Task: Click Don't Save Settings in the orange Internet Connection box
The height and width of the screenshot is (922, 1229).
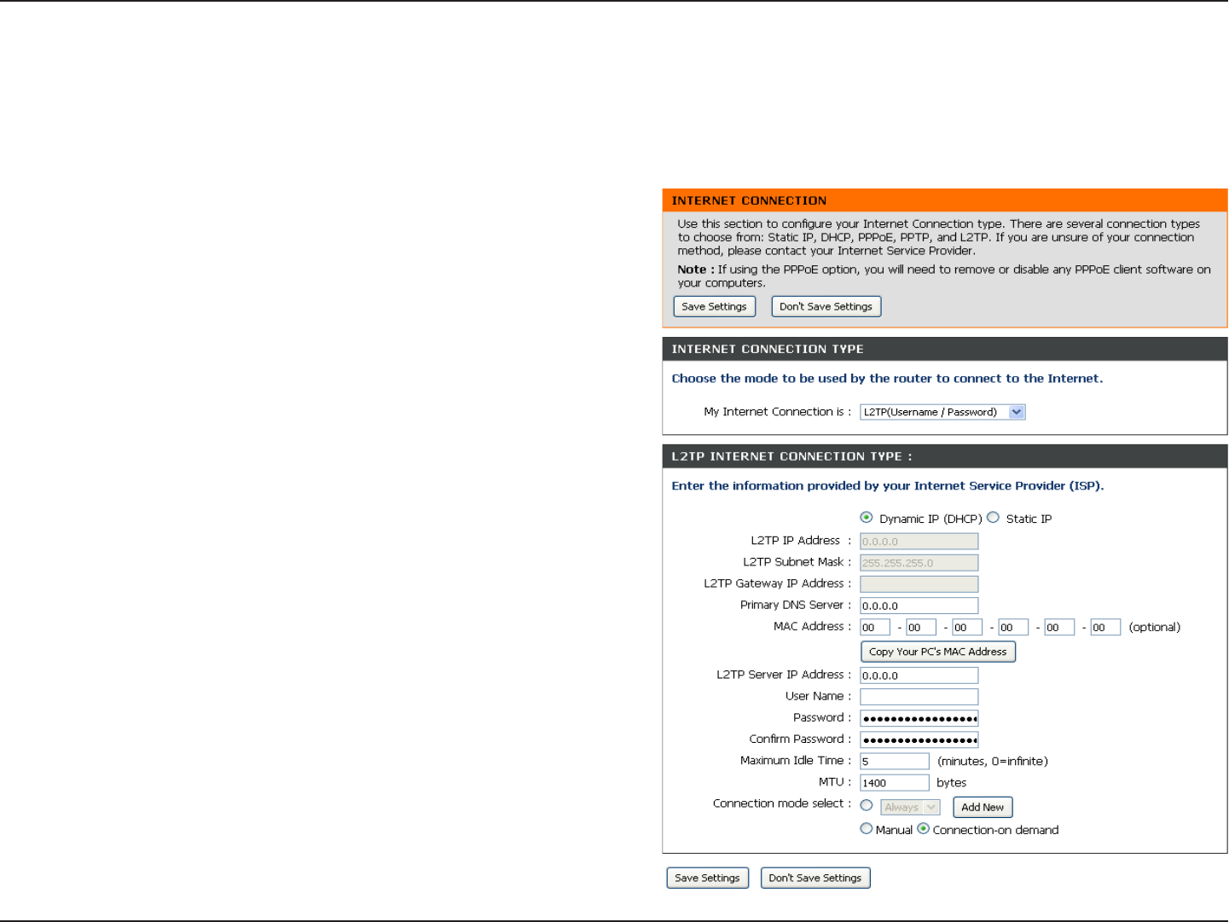Action: click(826, 306)
